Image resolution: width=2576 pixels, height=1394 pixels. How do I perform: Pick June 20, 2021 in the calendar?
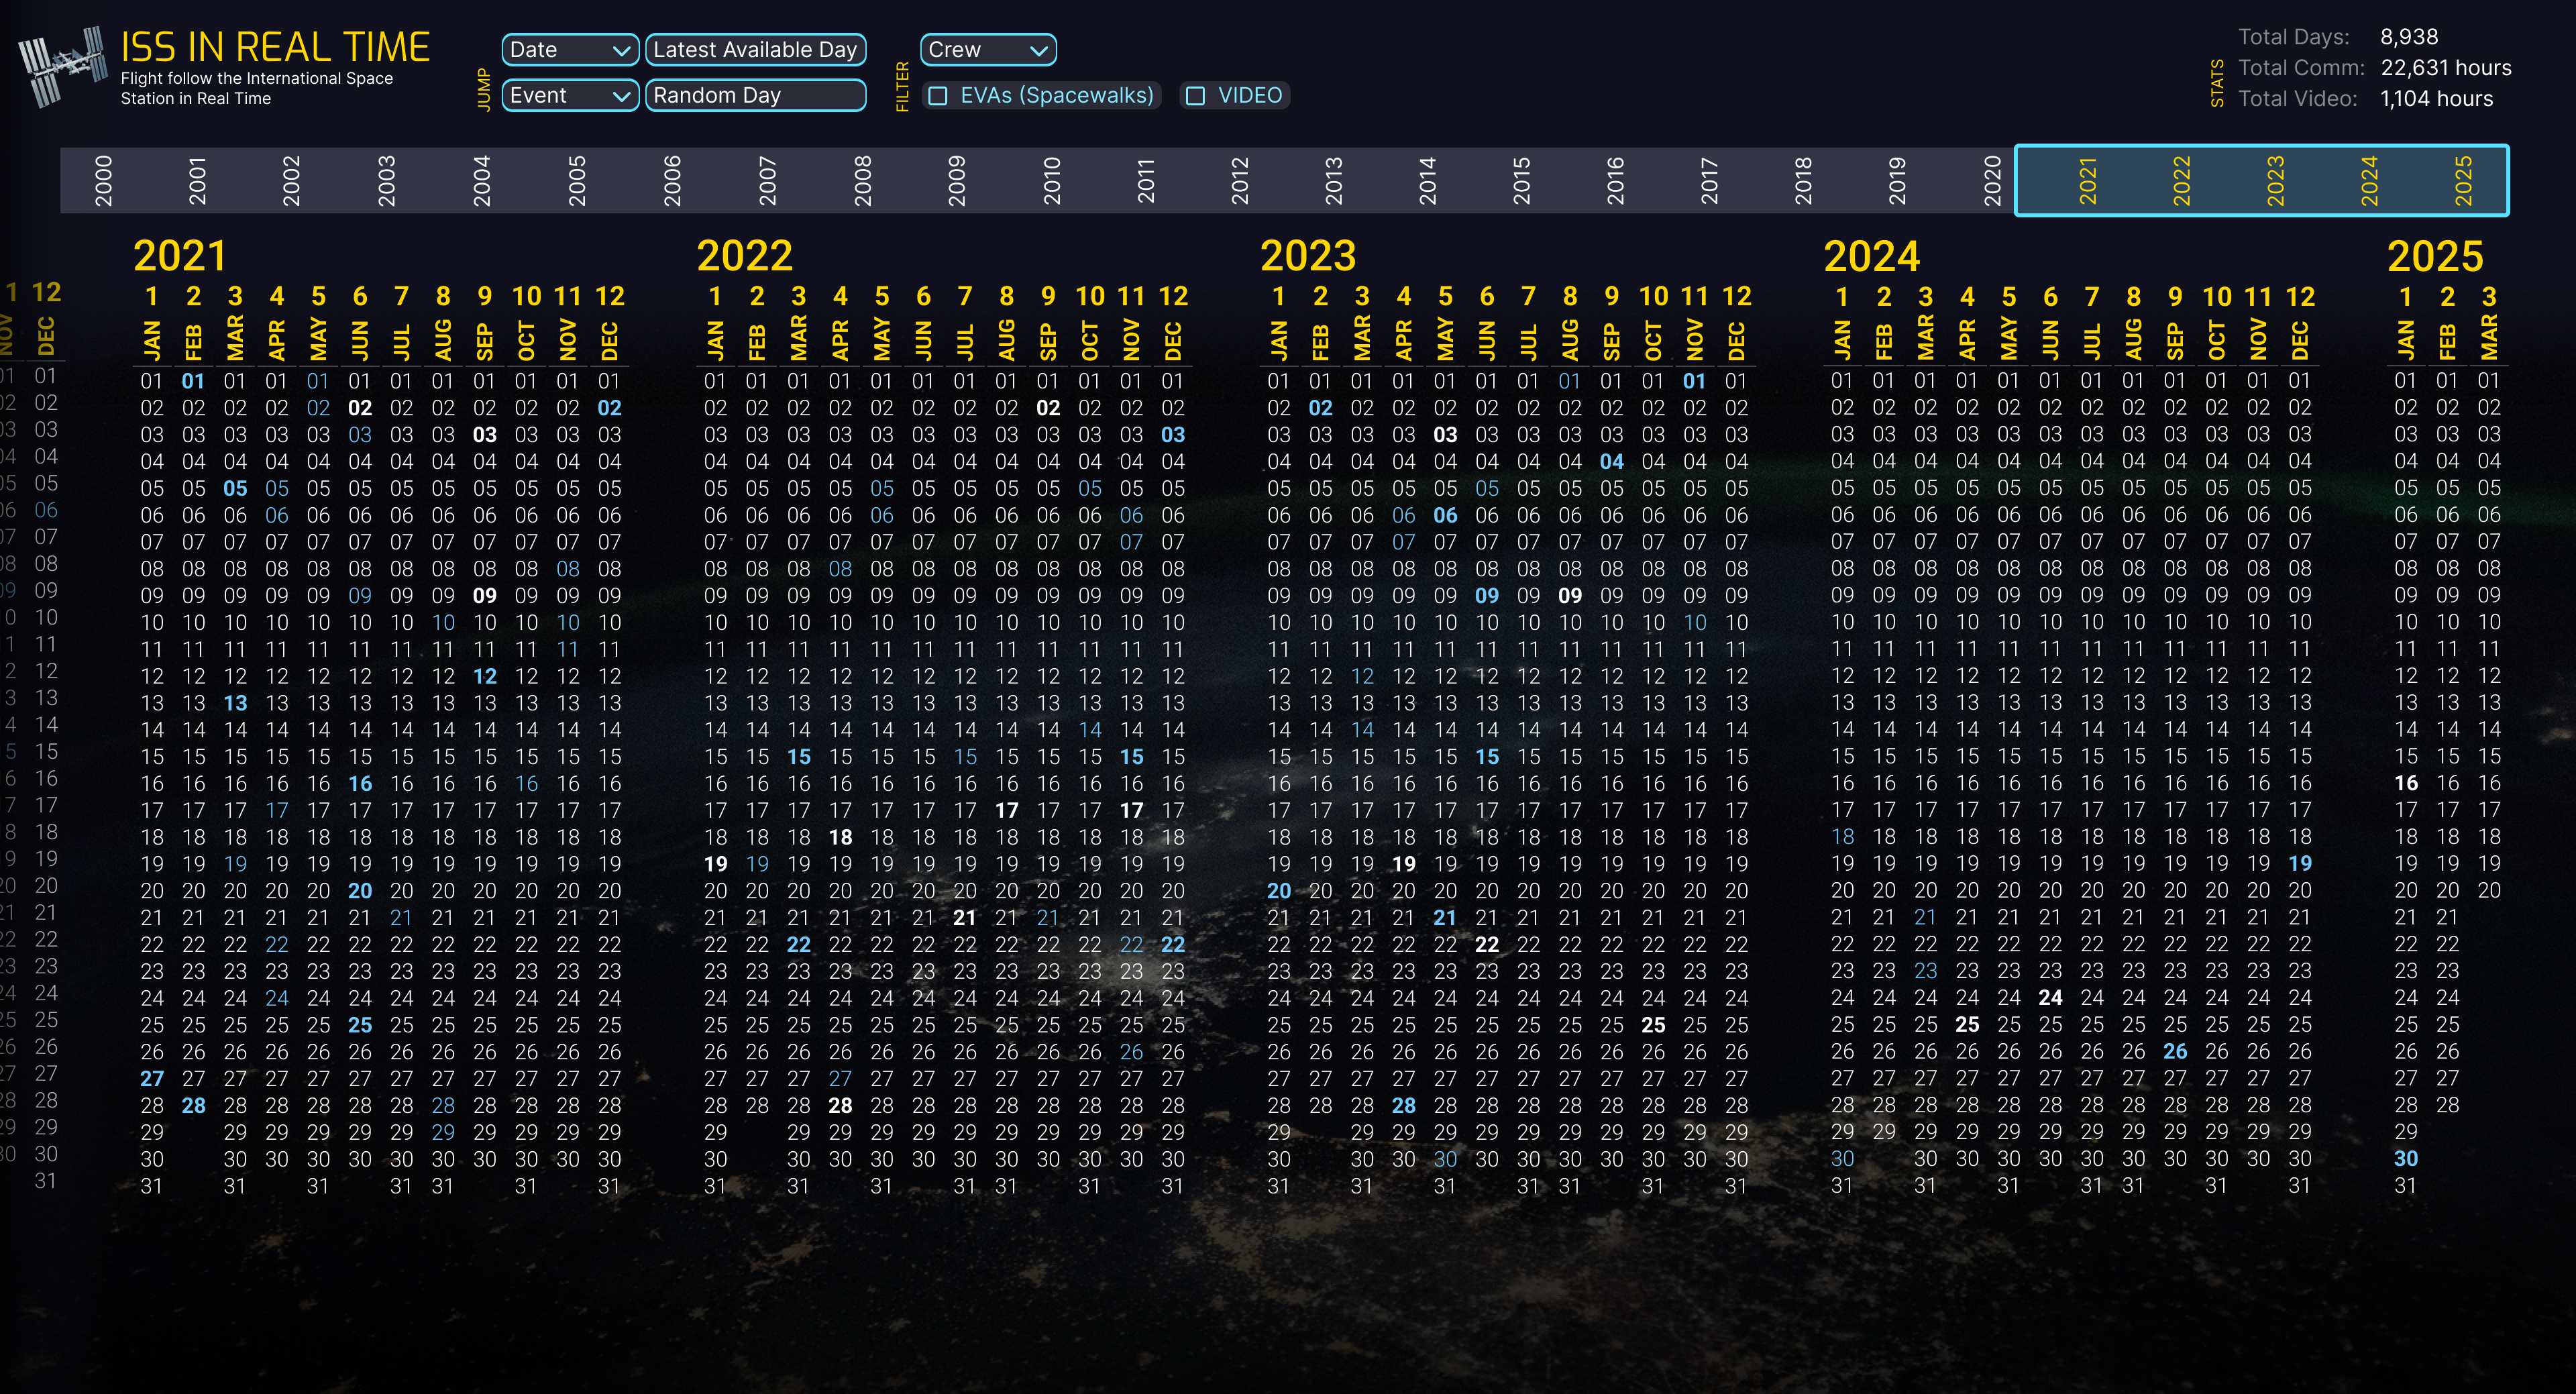(360, 891)
